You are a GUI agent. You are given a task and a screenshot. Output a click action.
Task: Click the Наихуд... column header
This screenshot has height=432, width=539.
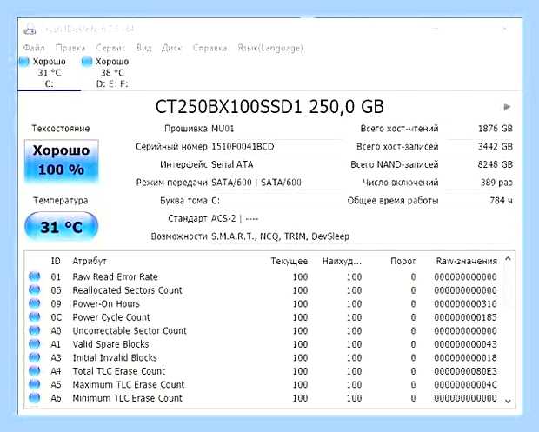click(x=342, y=261)
